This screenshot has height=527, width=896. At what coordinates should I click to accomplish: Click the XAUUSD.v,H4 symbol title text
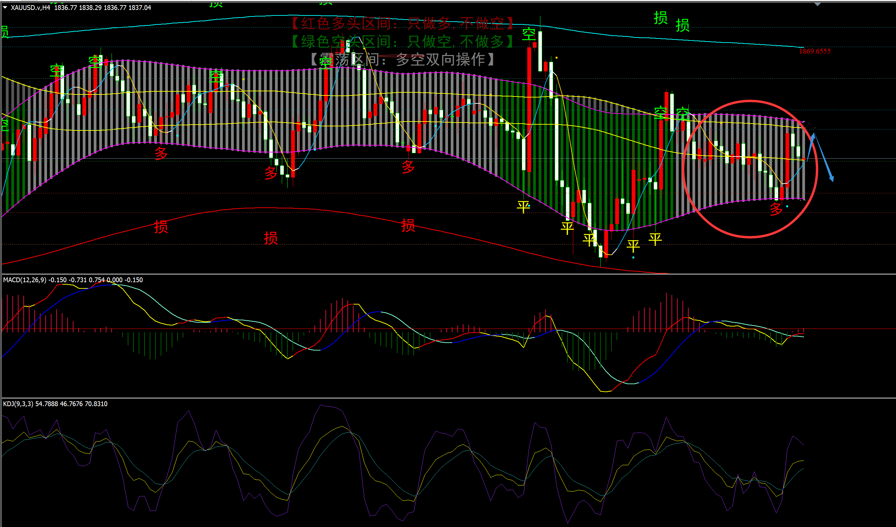pos(30,8)
